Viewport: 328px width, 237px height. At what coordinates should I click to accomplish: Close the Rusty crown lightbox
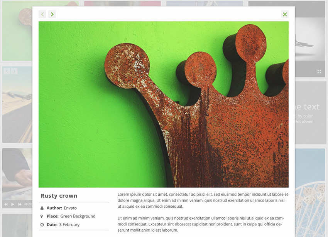tap(285, 14)
